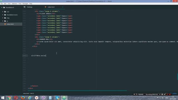
Task: Click the system clock and date
Action: [x=173, y=98]
